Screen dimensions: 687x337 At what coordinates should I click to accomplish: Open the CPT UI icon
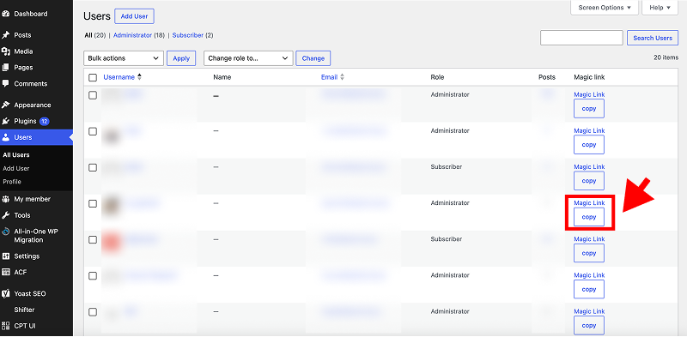[6, 326]
